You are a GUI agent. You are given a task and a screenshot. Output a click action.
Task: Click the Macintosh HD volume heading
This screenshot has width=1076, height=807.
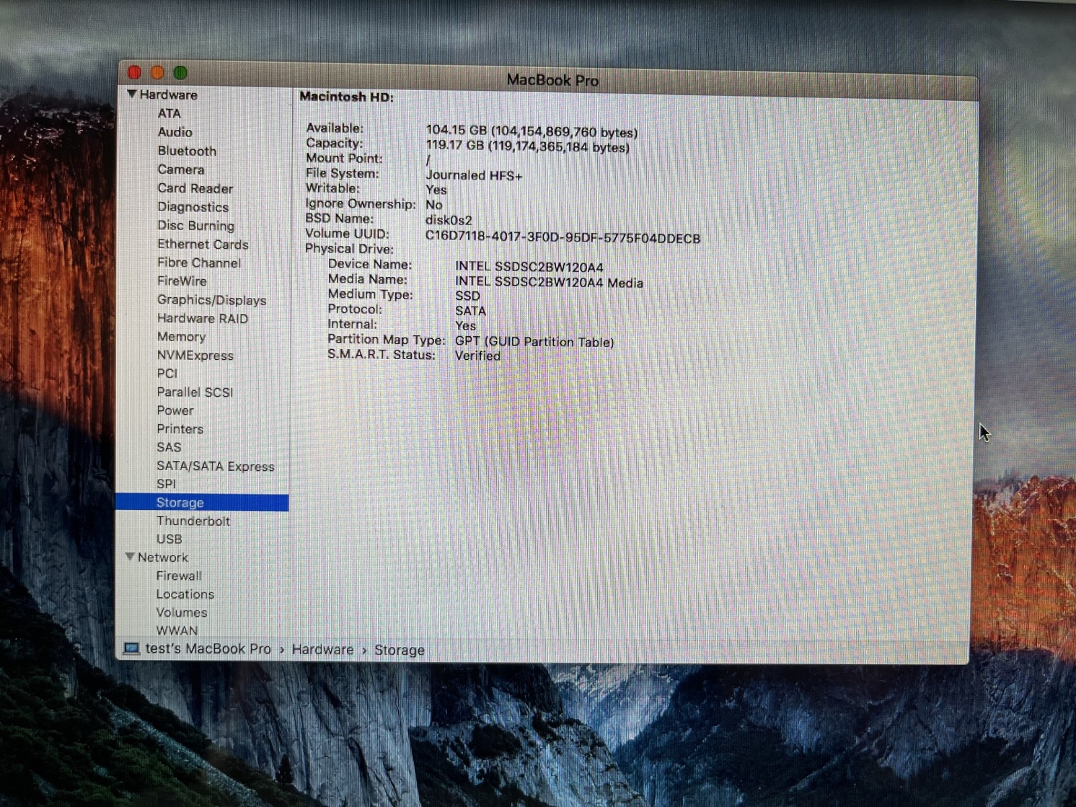point(346,97)
